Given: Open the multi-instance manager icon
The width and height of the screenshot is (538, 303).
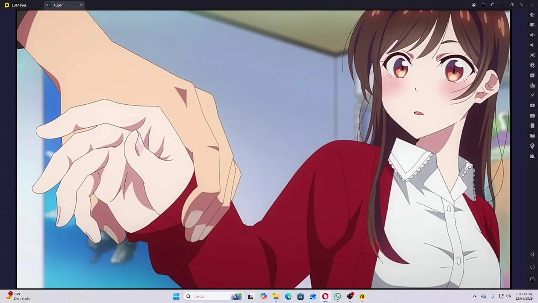Looking at the screenshot, I should 533,75.
